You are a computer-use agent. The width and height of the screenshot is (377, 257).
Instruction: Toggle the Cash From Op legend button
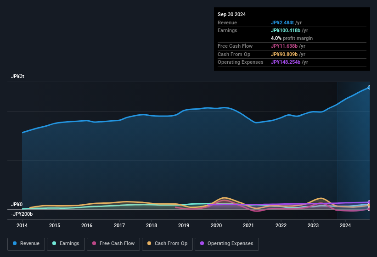[166, 244]
